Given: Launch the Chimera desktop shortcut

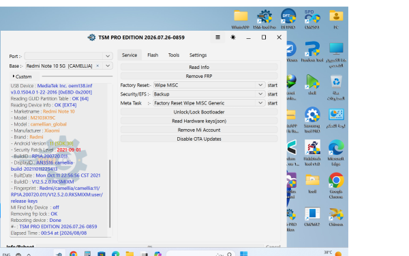Looking at the screenshot, I should (336, 216).
